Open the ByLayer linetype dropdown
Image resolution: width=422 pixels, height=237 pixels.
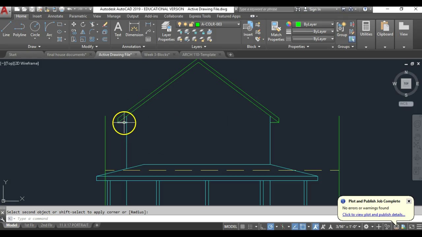332,39
